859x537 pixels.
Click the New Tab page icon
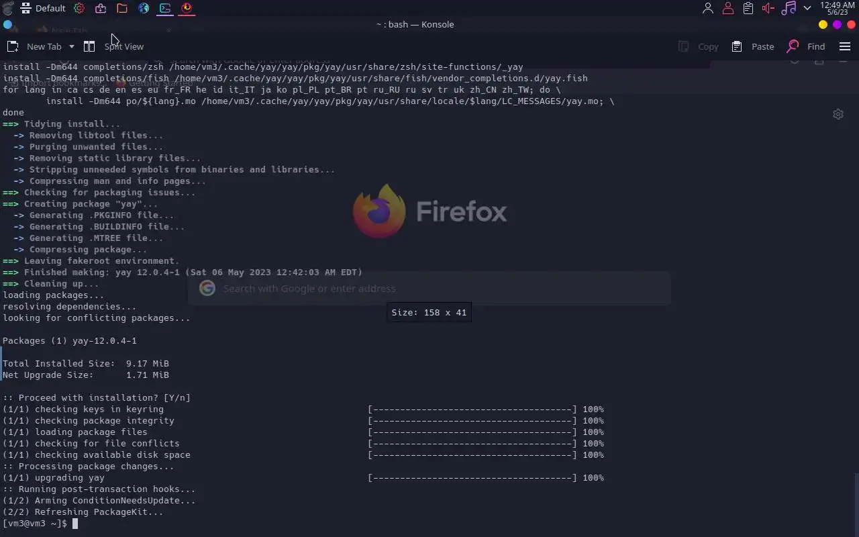(x=13, y=46)
